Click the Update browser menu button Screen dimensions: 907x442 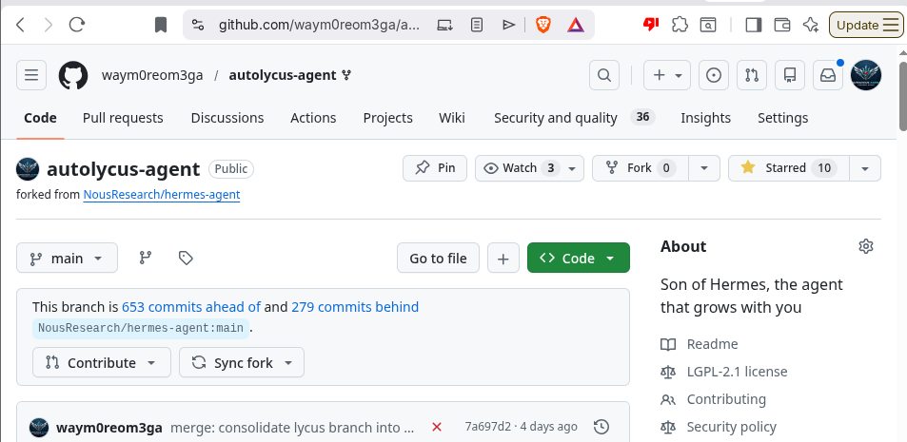pyautogui.click(x=866, y=25)
